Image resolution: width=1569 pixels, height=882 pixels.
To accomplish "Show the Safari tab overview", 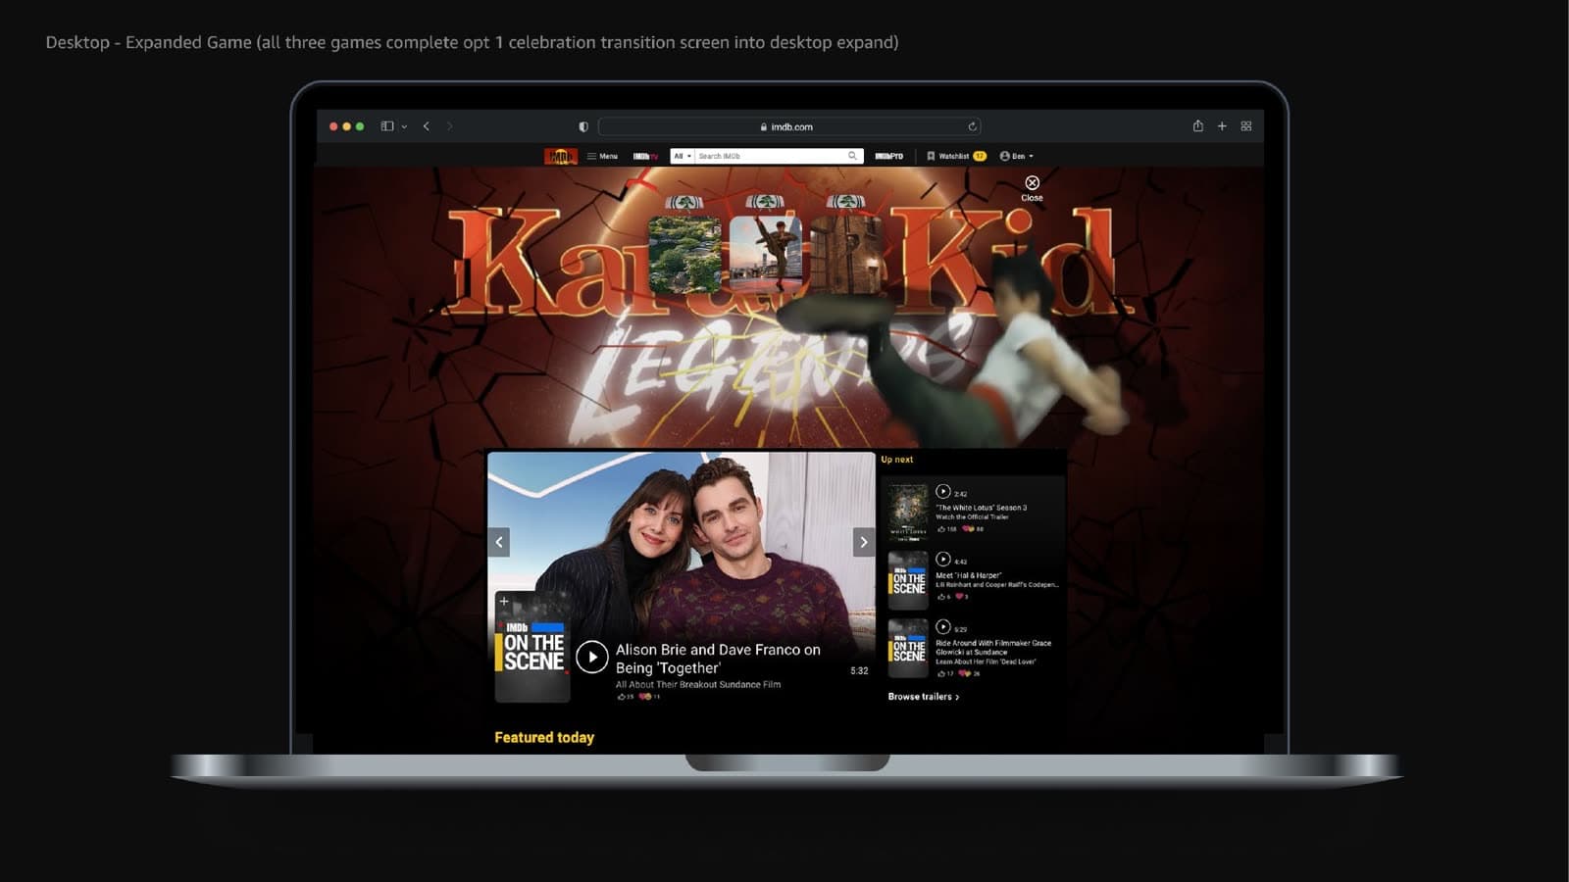I will [1246, 126].
